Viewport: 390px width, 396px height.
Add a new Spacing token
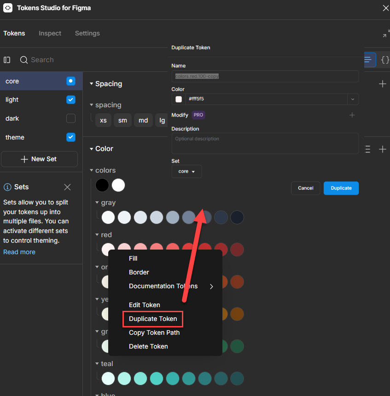(383, 84)
